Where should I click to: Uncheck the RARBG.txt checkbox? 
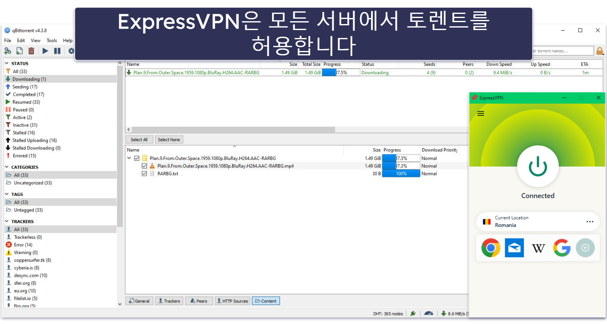144,173
